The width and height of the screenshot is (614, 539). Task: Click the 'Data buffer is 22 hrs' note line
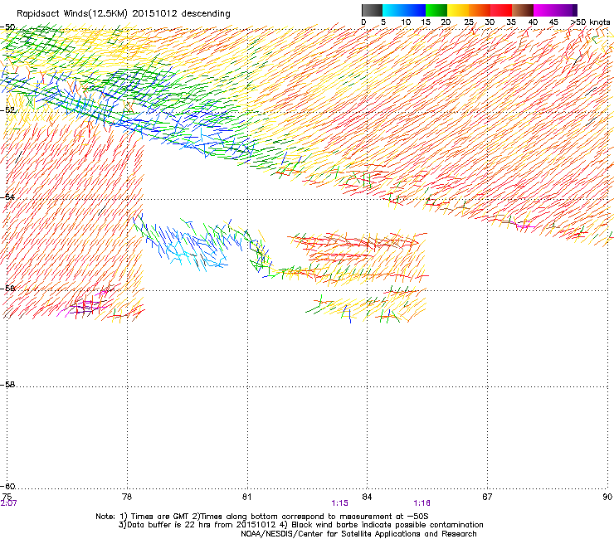pos(300,525)
